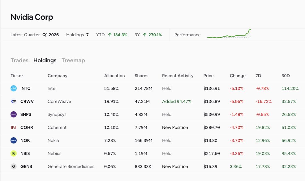Sort by Shares column header
Screen dimensions: 305x181
tap(141, 76)
